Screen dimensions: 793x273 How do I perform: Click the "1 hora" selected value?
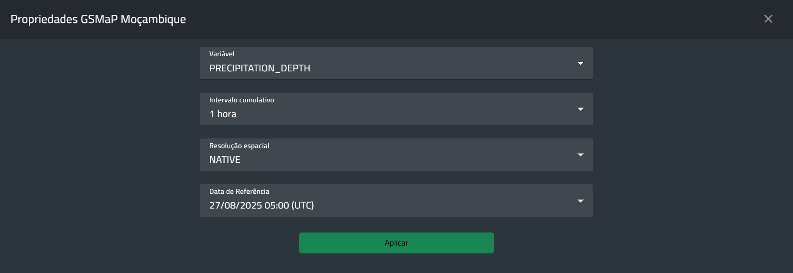[x=223, y=114]
